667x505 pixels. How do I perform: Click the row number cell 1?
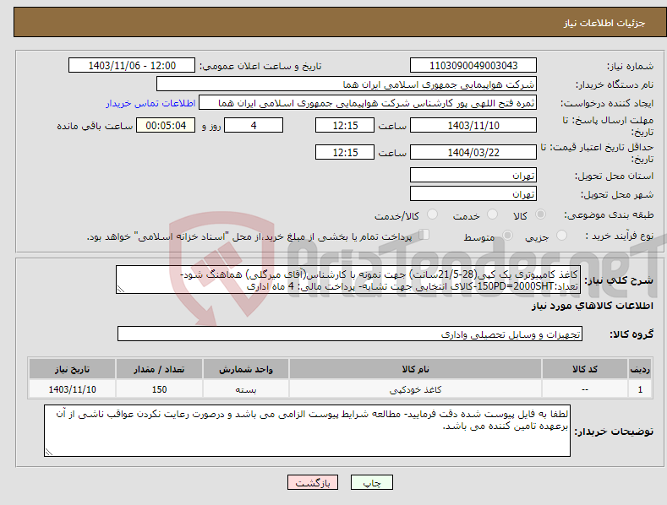click(x=640, y=389)
